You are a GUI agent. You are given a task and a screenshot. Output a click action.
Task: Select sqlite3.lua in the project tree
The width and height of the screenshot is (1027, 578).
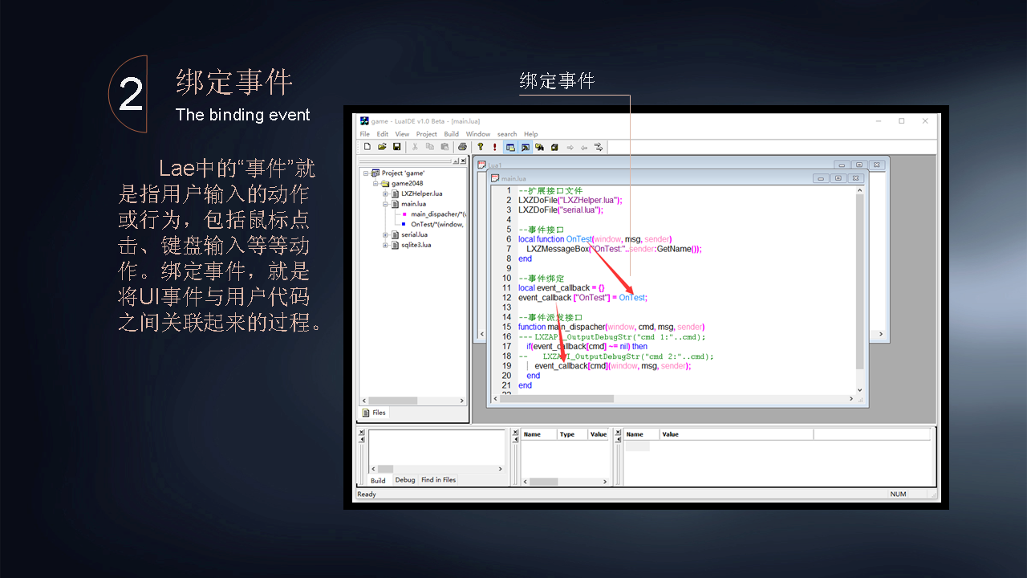(x=416, y=245)
